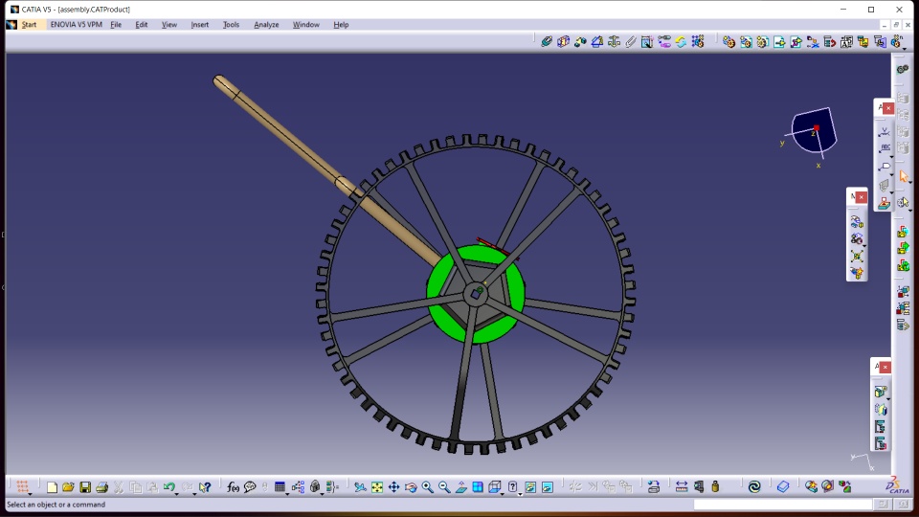Click the compass in the viewport
Image resolution: width=919 pixels, height=517 pixels.
[x=813, y=132]
